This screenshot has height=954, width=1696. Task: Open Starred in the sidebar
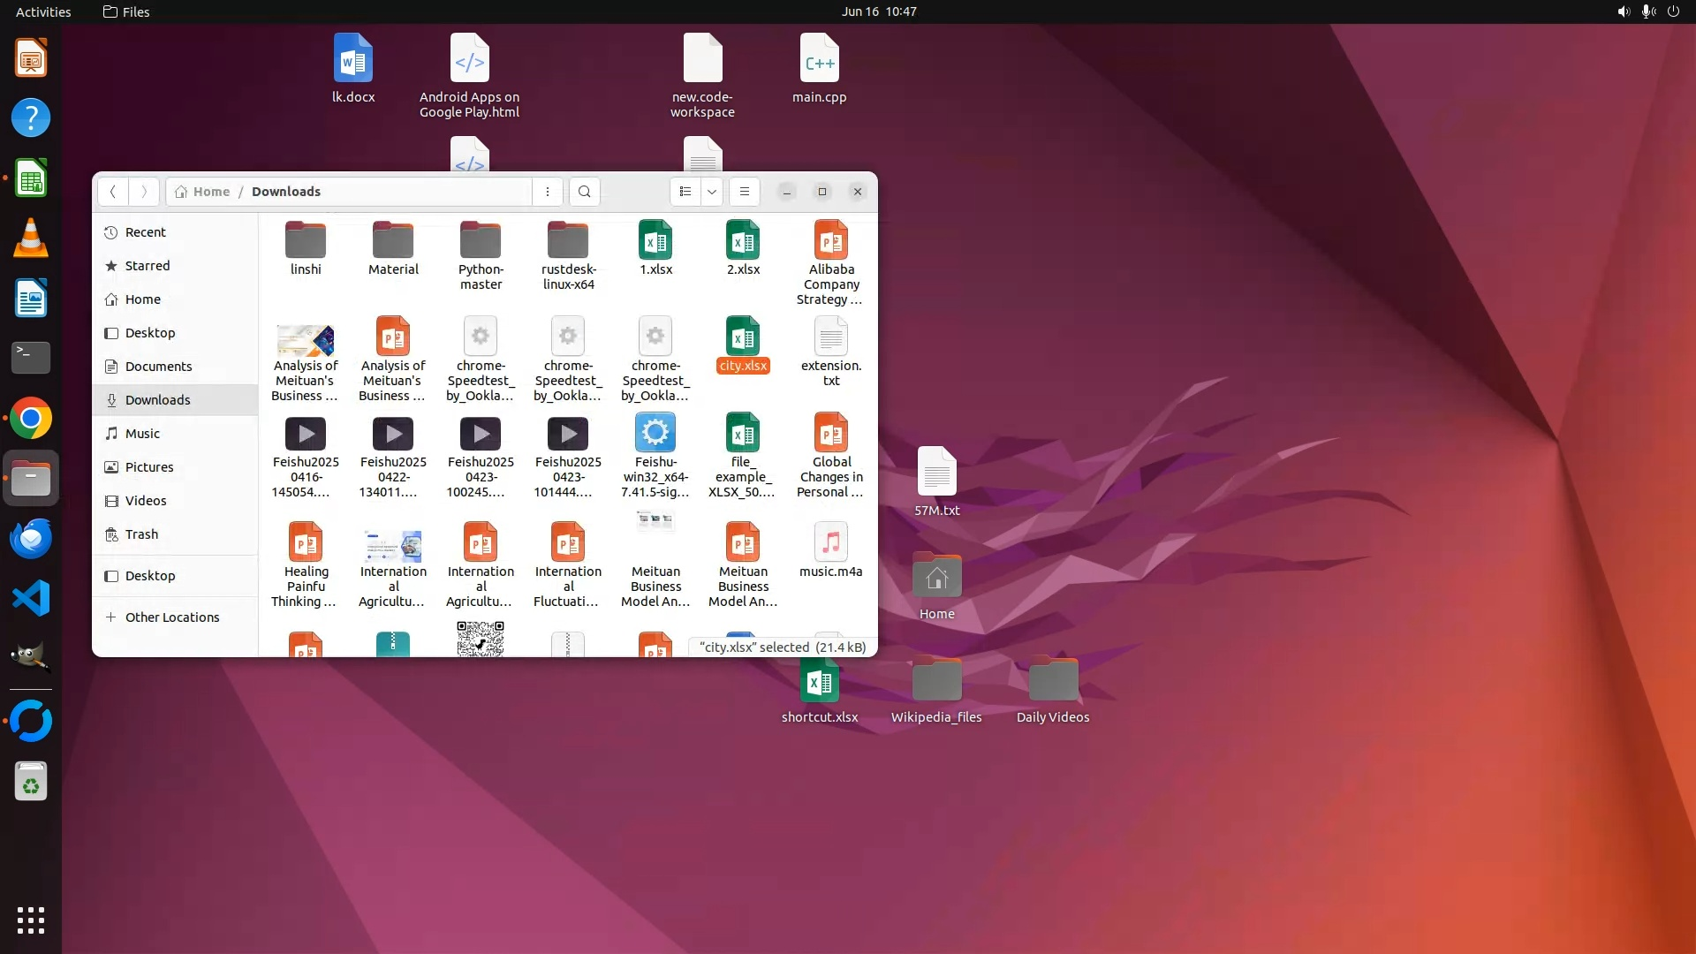pyautogui.click(x=147, y=266)
